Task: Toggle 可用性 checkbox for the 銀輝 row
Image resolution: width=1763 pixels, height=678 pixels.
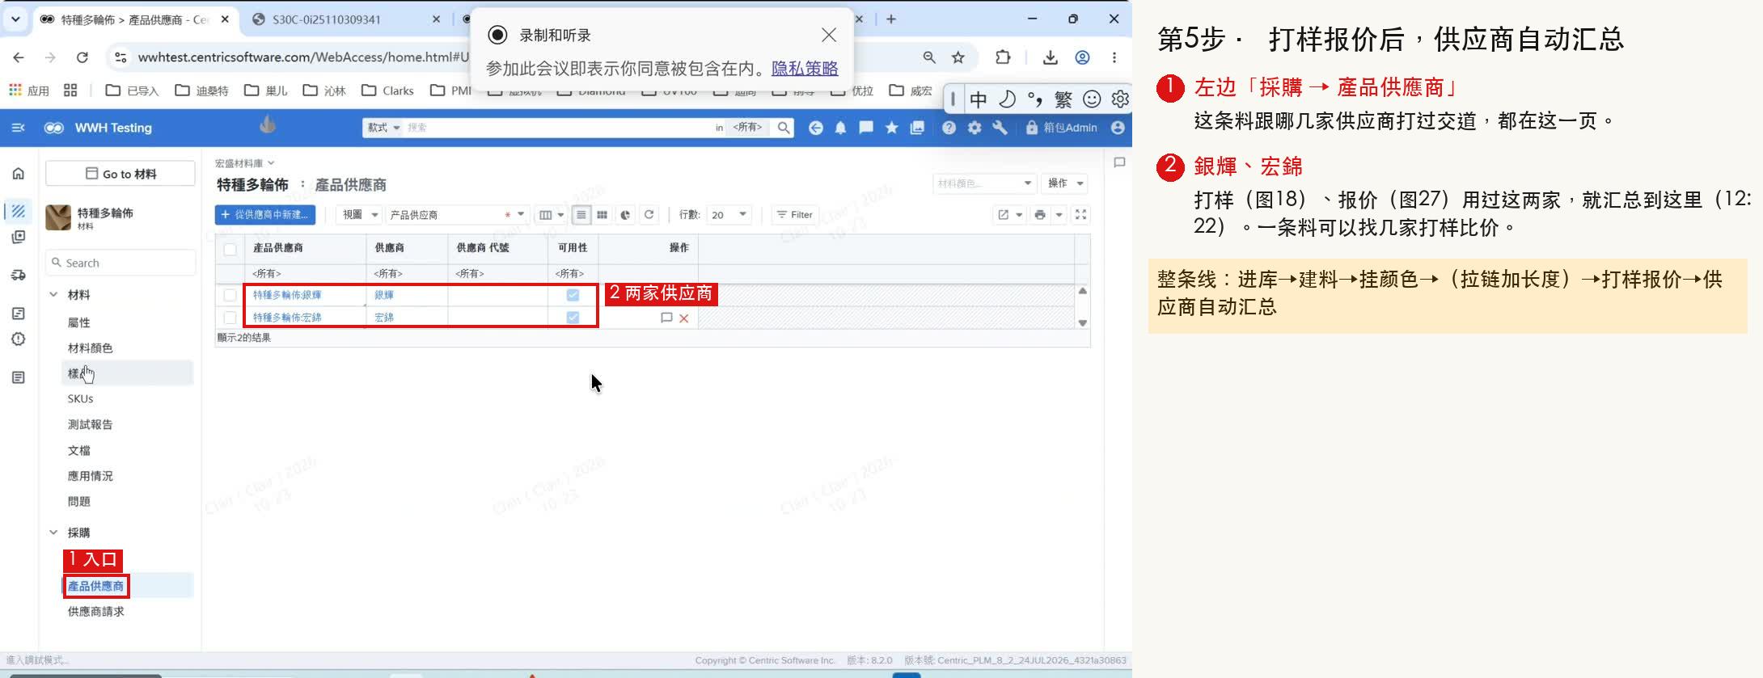Action: 573,296
